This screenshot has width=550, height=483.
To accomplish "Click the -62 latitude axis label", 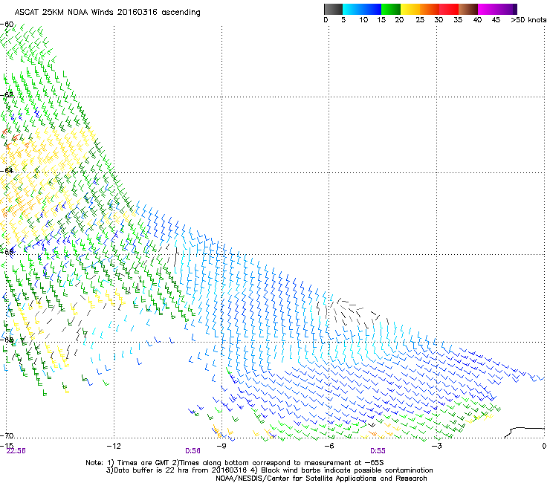I will point(7,94).
